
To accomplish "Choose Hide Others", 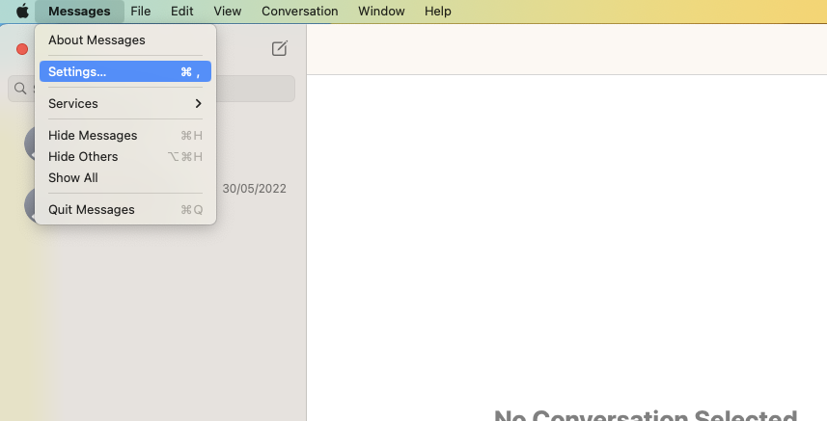I will point(125,156).
